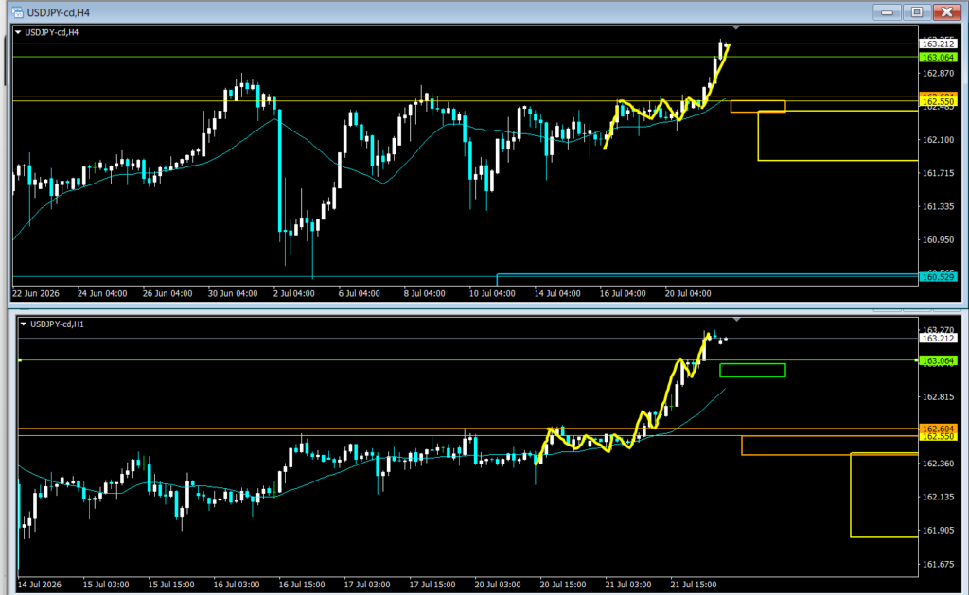Click the 8 Jul 04:00 time label
This screenshot has height=595, width=969.
click(425, 293)
